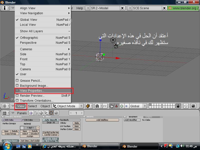Viewport: 200px width, 150px height.
Task: Click the Copy Group button
Action: (x=10, y=134)
